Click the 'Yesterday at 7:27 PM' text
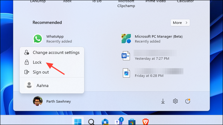The width and height of the screenshot is (223, 125). click(152, 59)
